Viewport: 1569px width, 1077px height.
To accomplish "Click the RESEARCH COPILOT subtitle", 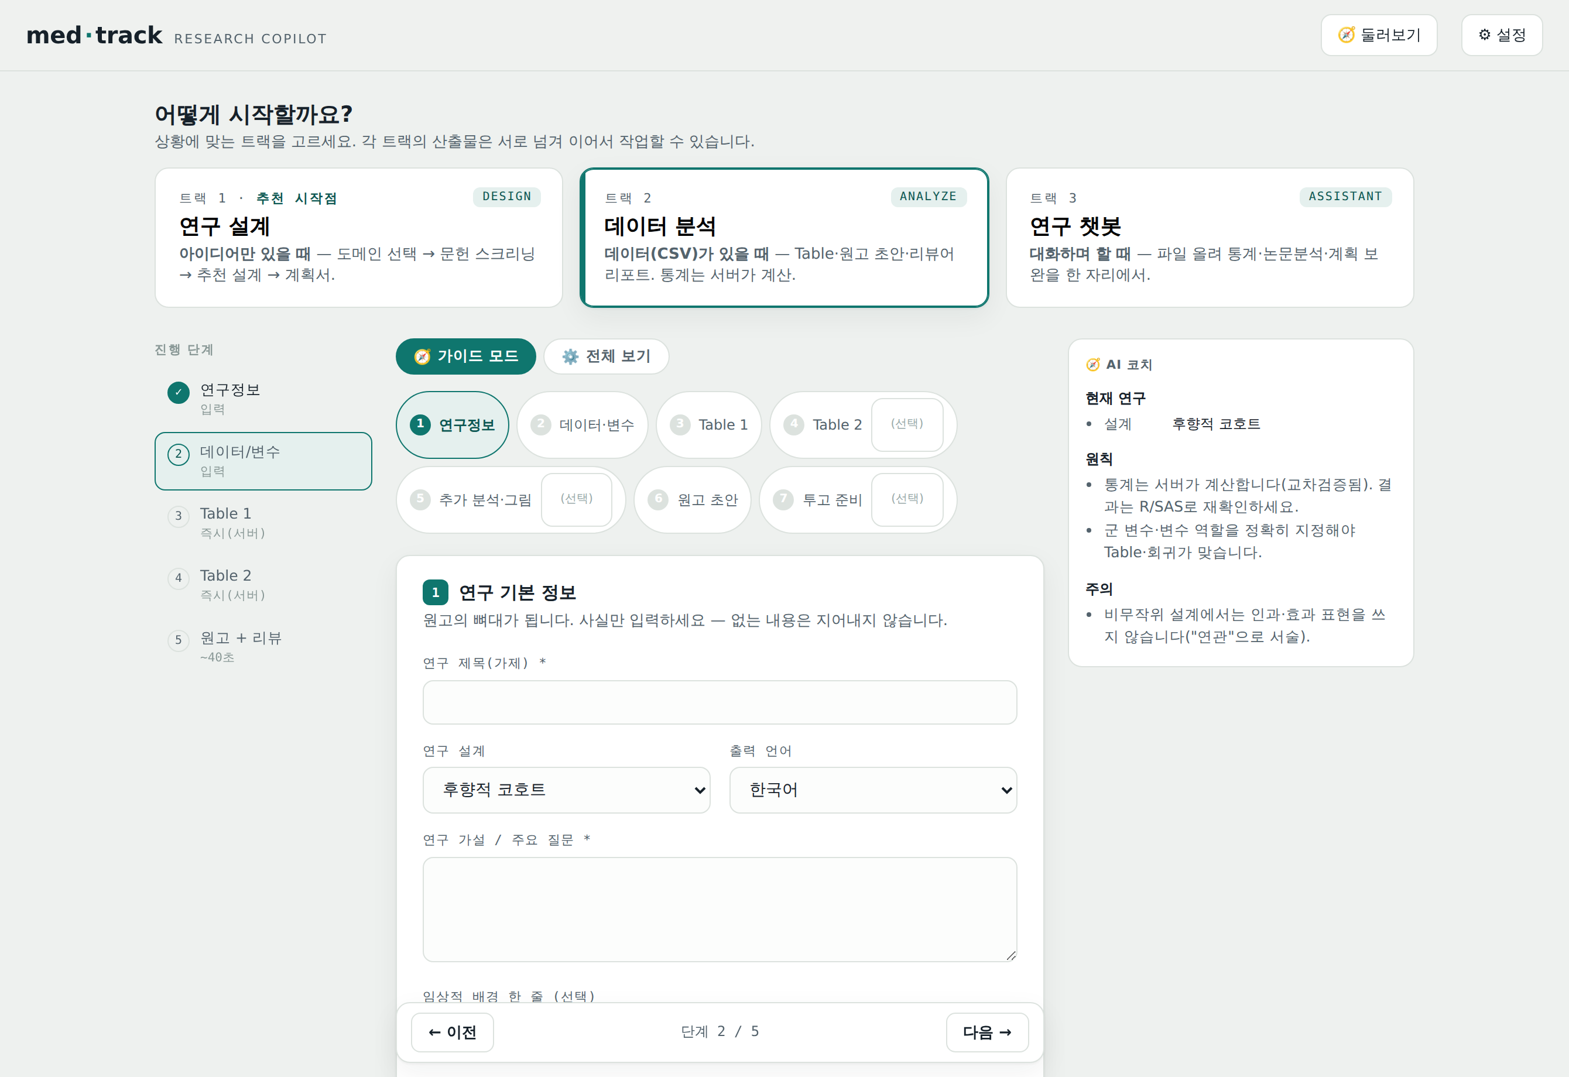I will tap(251, 39).
